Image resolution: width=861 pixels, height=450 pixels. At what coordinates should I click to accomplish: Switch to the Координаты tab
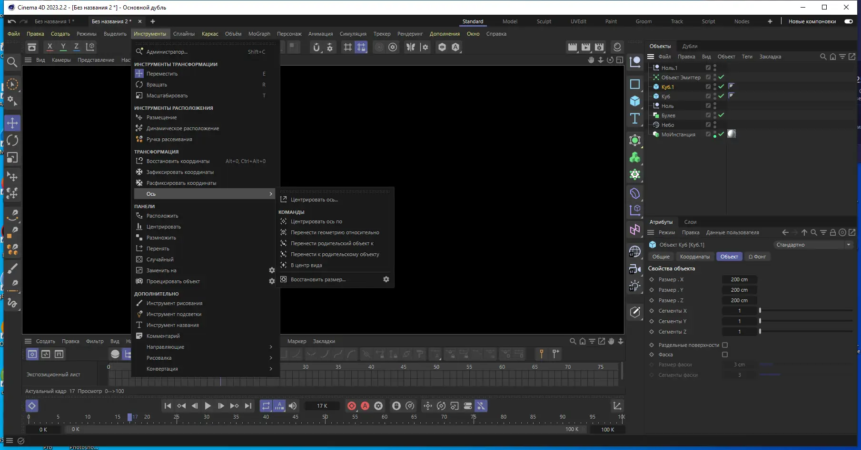tap(694, 257)
